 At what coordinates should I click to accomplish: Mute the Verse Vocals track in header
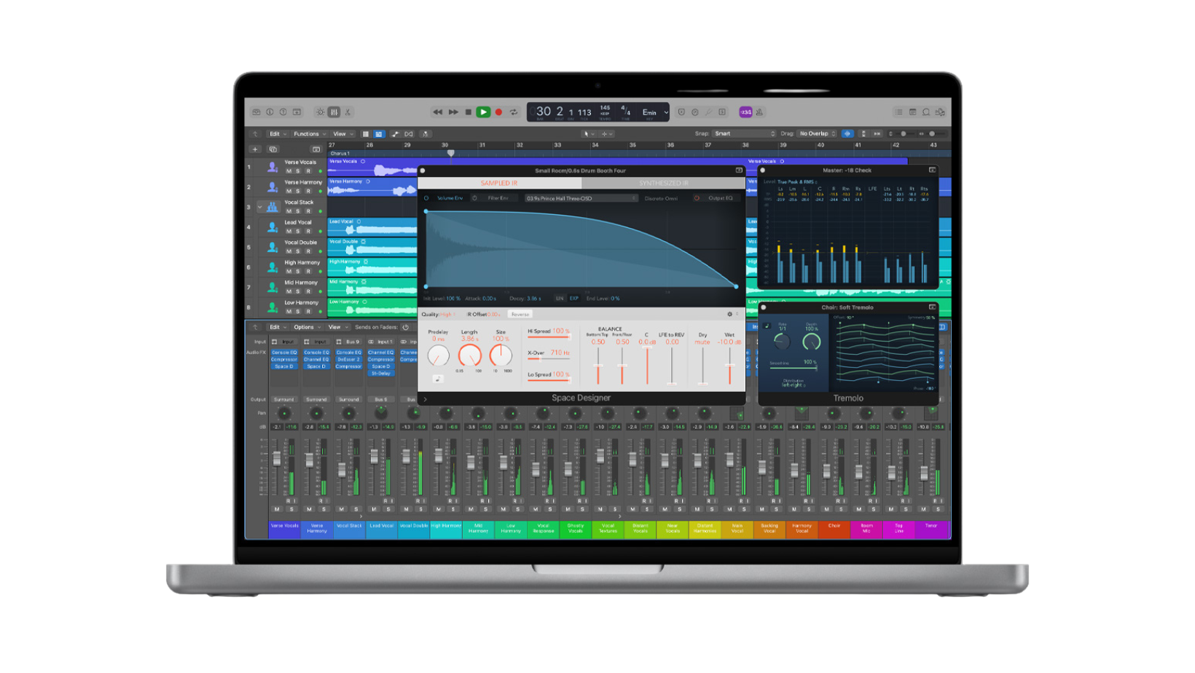click(x=289, y=171)
